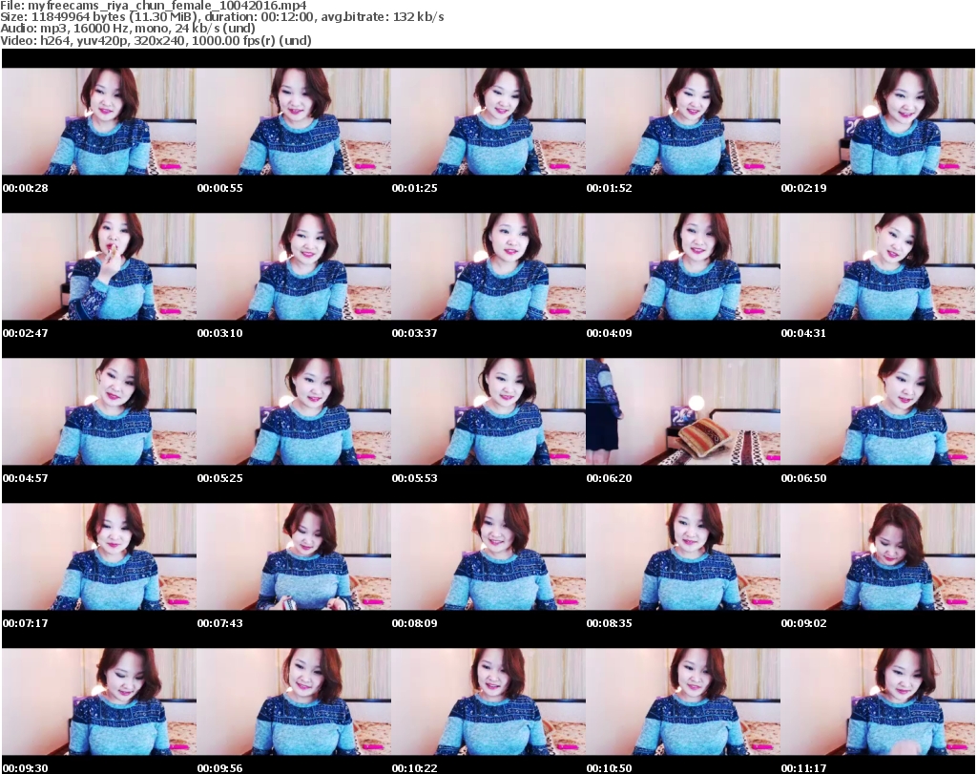Screen dimensions: 977x774
Task: Select timestamp text 00:04:57
Action: pos(25,478)
